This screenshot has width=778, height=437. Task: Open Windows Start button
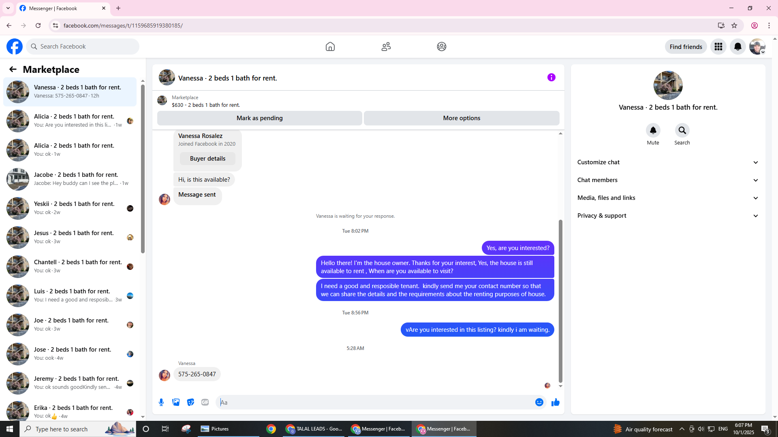pyautogui.click(x=10, y=429)
